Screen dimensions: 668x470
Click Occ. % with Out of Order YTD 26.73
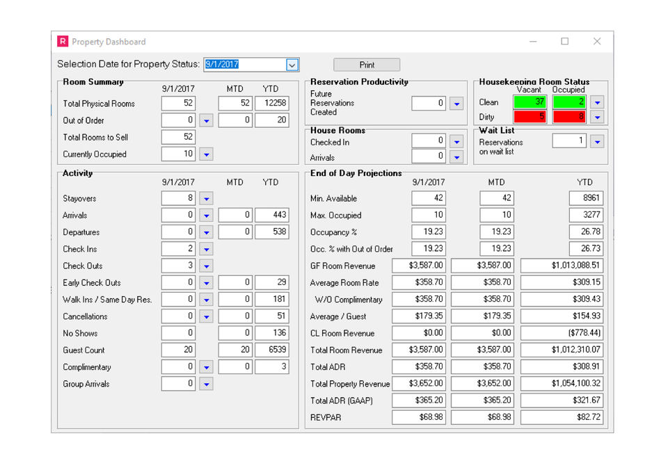[x=586, y=249]
